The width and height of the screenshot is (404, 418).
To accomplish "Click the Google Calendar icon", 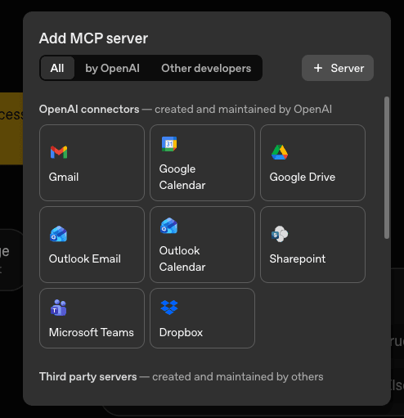I will click(x=169, y=144).
